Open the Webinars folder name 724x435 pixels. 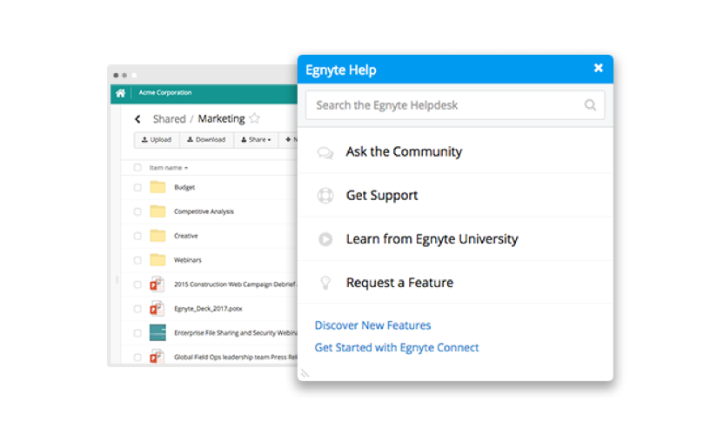pyautogui.click(x=187, y=260)
